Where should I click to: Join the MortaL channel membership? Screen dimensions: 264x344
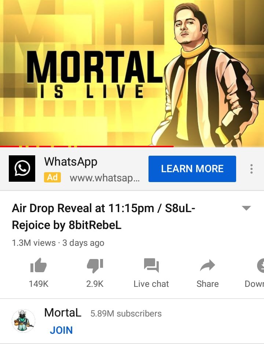(61, 330)
